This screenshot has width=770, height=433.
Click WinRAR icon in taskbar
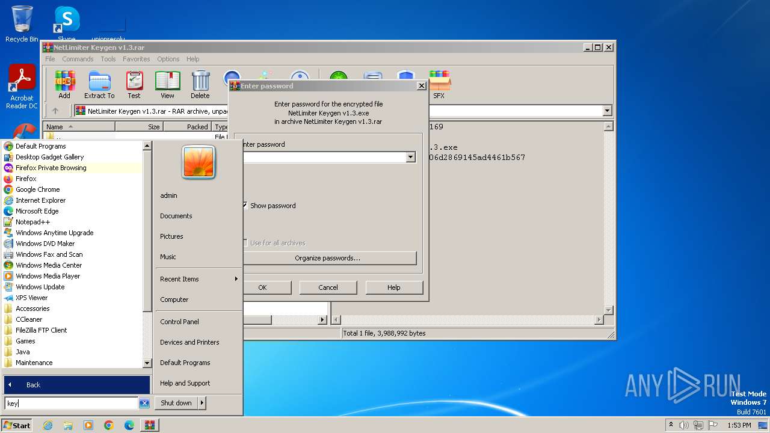click(x=150, y=425)
